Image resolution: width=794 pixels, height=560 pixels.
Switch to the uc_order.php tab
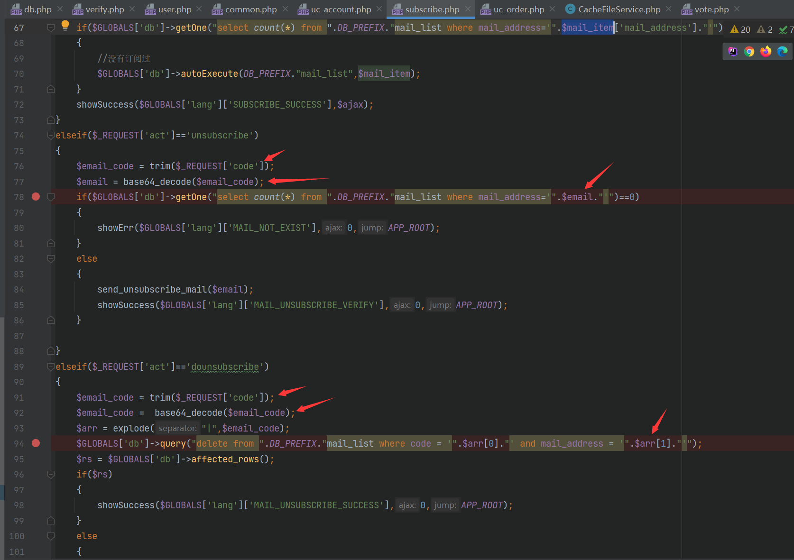click(518, 9)
